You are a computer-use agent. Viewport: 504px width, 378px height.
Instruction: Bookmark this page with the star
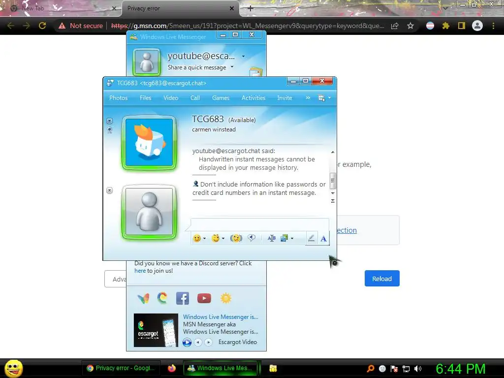click(410, 26)
